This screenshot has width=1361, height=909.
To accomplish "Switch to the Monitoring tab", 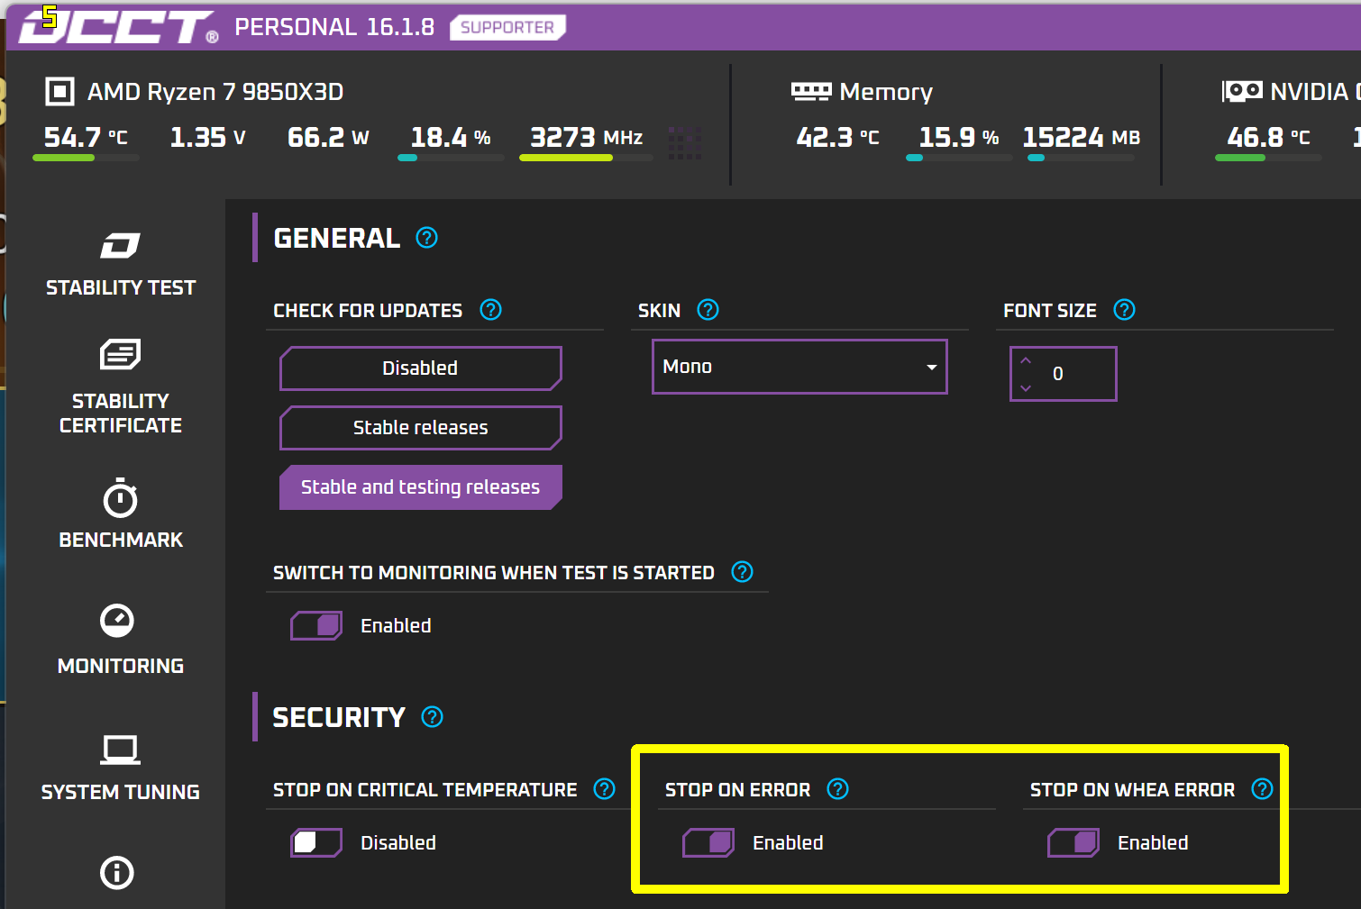I will pos(120,640).
